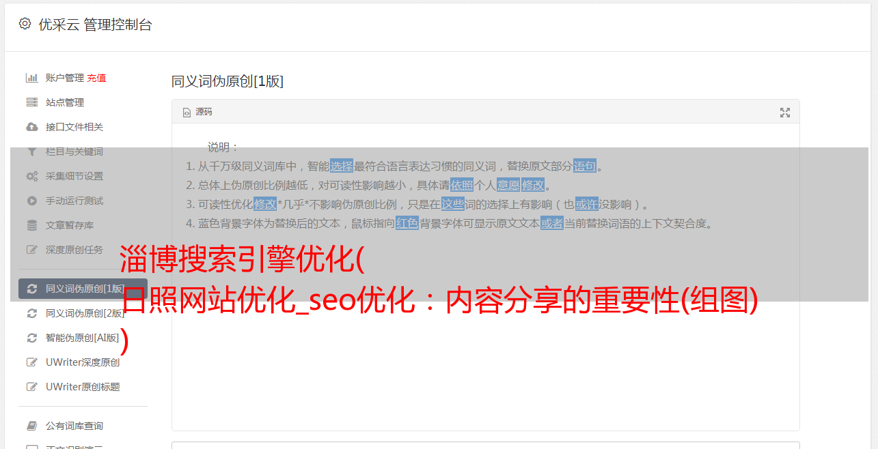Click the gear icon beside 优采云 管理控制台
This screenshot has width=878, height=449.
coord(25,24)
